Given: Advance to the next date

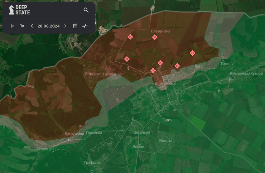Looking at the screenshot, I should 65,26.
